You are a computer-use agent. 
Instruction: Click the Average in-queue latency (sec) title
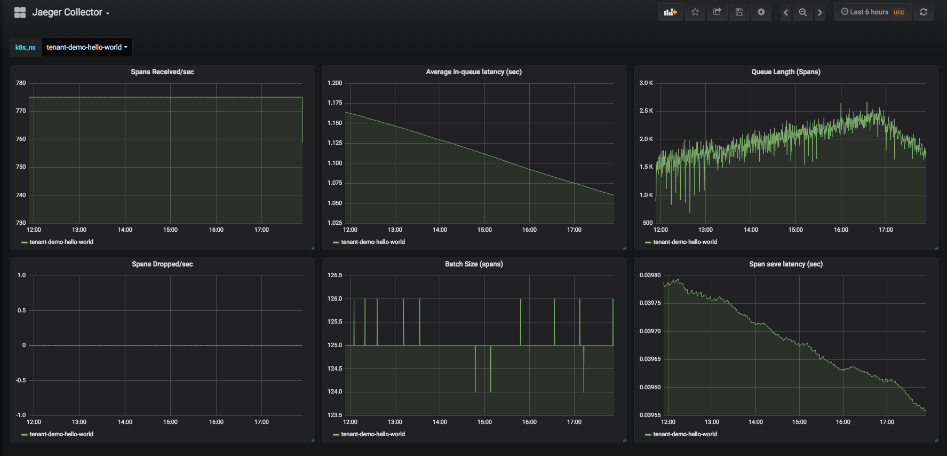point(474,72)
